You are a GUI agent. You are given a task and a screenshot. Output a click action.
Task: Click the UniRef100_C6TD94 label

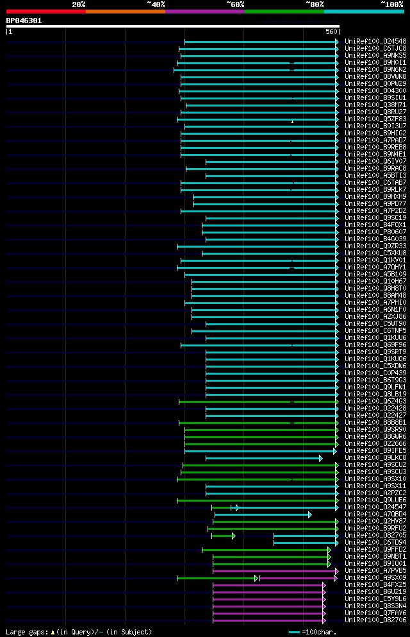[x=375, y=542]
